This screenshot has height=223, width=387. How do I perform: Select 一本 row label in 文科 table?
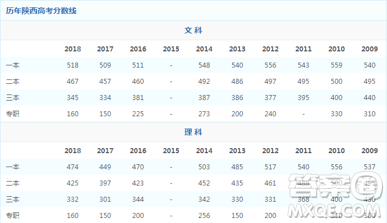point(12,65)
